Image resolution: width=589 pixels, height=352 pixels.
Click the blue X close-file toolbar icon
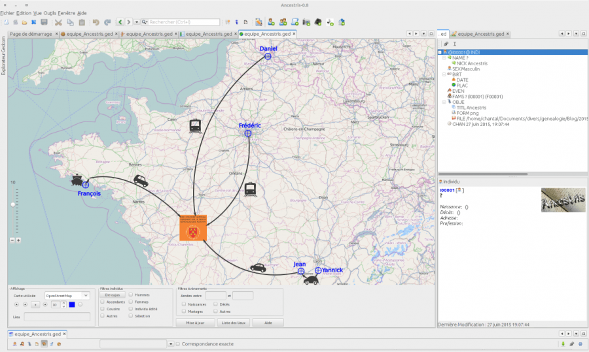[34, 22]
